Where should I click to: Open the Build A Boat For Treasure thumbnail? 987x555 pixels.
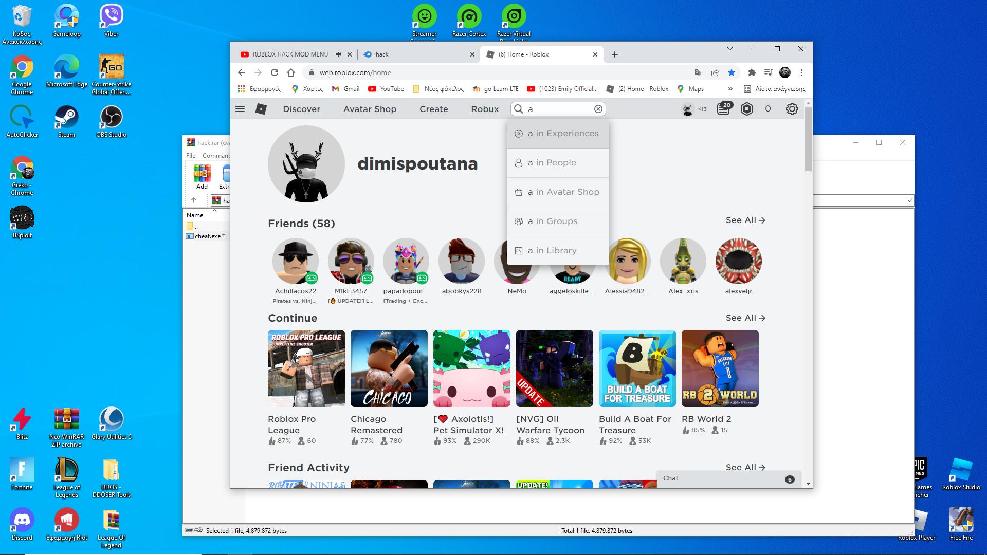637,368
